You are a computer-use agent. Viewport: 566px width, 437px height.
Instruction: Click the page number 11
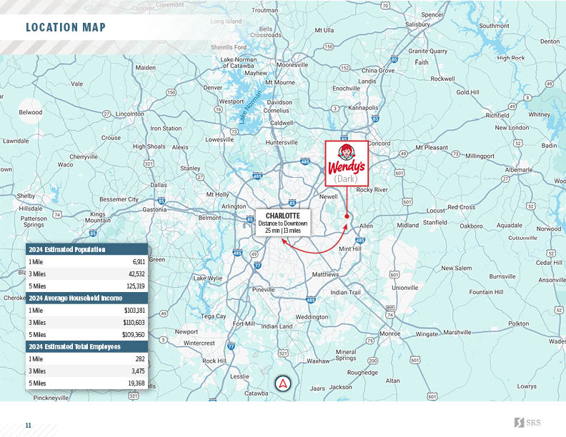coord(28,426)
